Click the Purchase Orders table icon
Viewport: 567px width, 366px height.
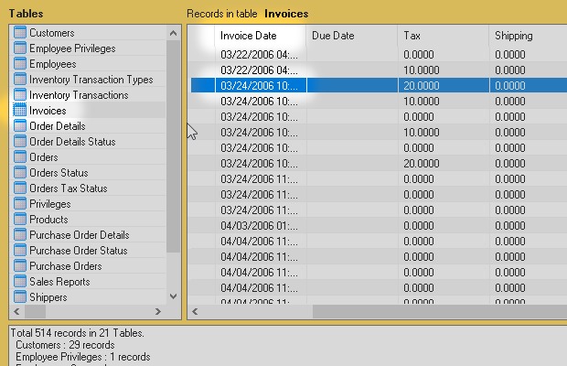[20, 266]
